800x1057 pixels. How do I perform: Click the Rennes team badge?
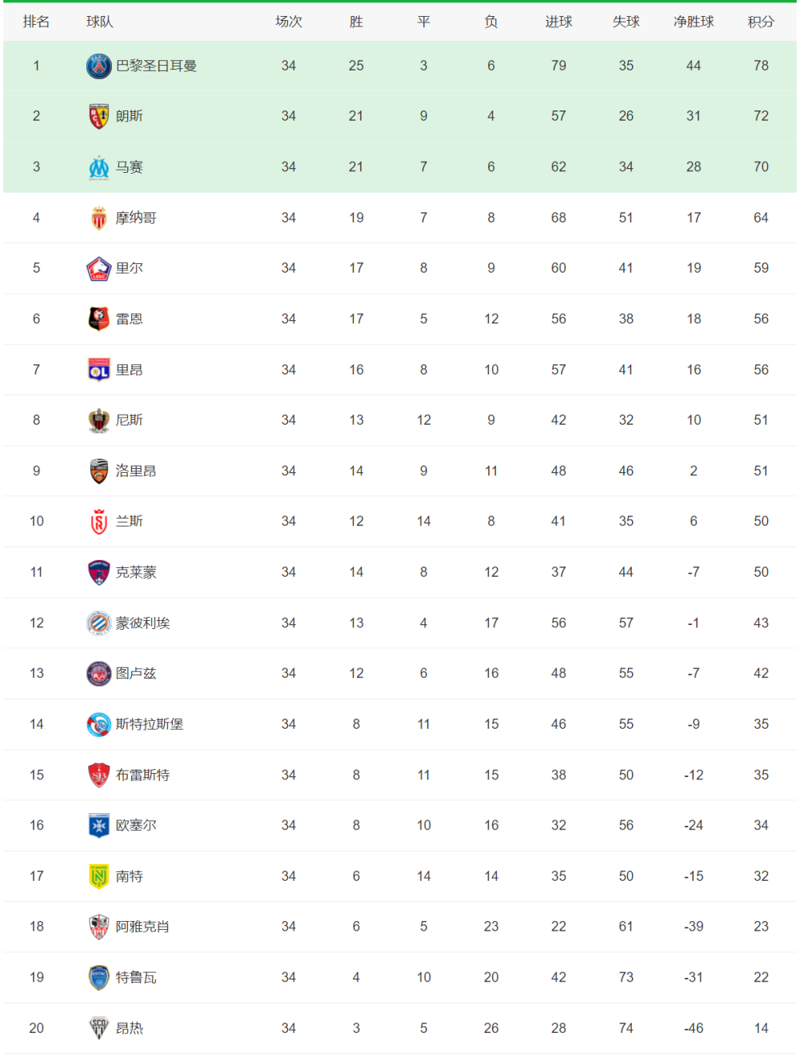point(98,318)
